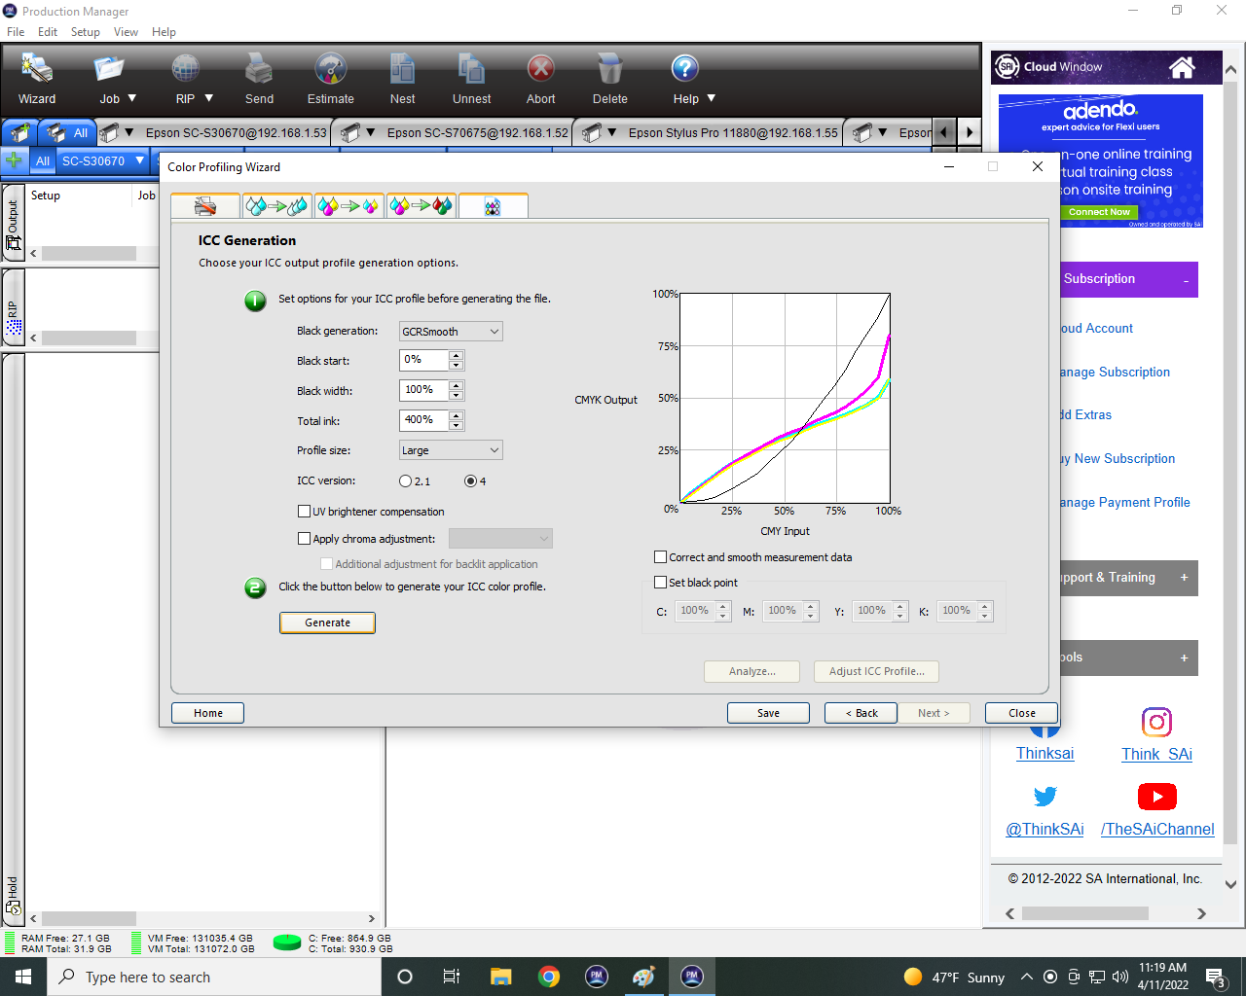
Task: Click the add setup plus icon
Action: coord(15,160)
